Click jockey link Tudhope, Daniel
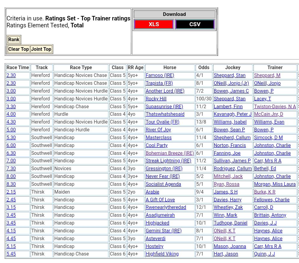This screenshot has height=263, width=299. [230, 223]
